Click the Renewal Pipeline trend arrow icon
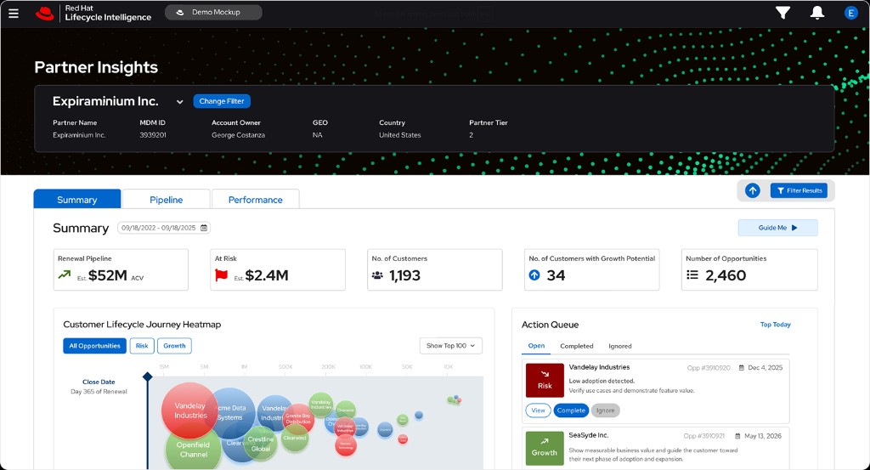The width and height of the screenshot is (870, 470). click(65, 275)
